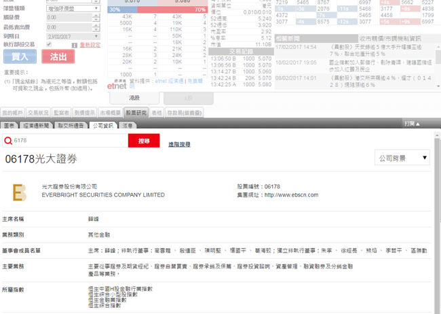Switch to the 市場概要 tab

110,113
